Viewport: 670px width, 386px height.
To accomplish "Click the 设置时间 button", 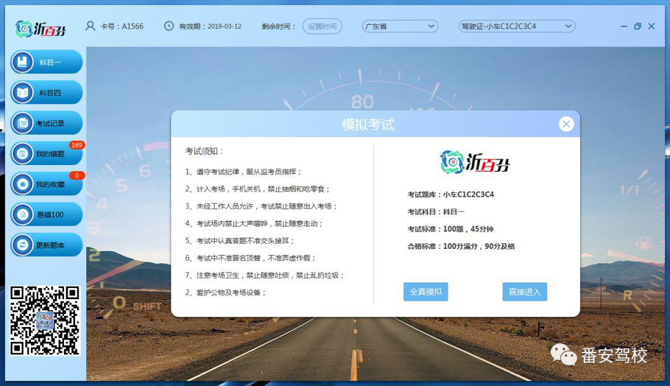I will [x=322, y=26].
